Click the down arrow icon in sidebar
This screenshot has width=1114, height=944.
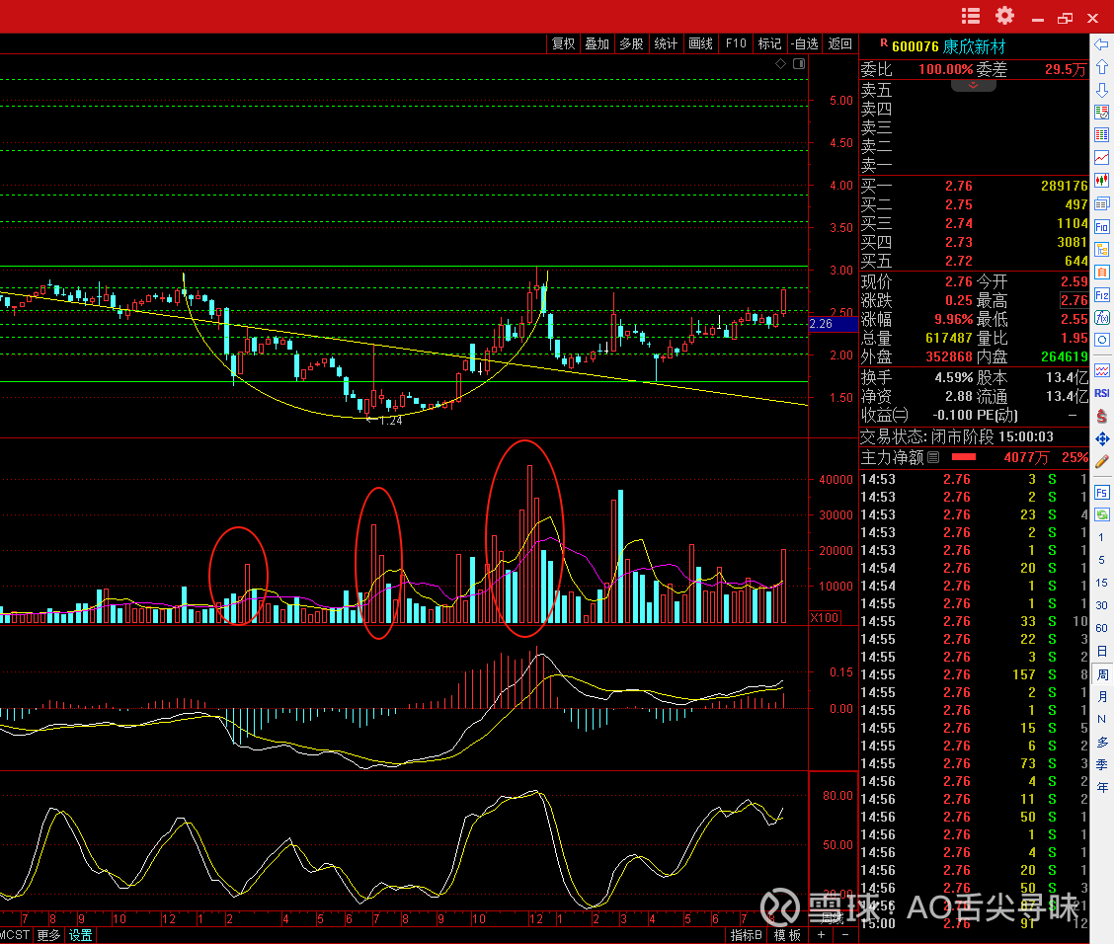1101,90
